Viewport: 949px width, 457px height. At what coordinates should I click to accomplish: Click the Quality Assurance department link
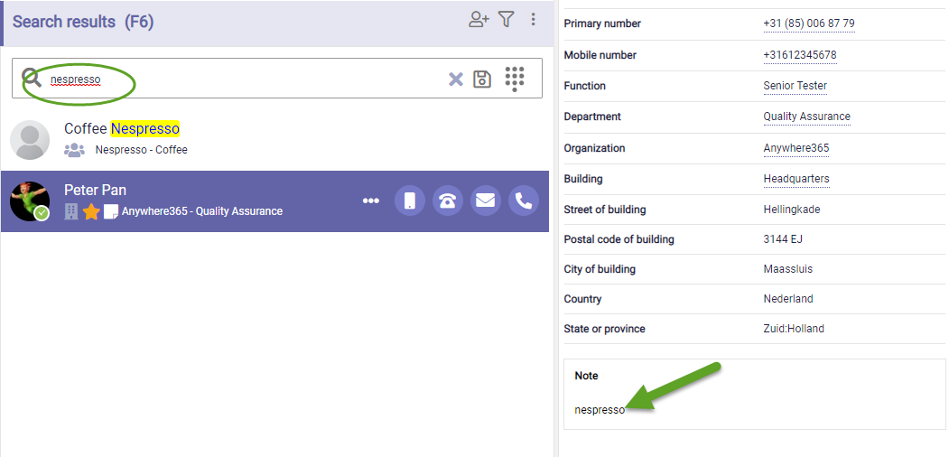point(806,117)
